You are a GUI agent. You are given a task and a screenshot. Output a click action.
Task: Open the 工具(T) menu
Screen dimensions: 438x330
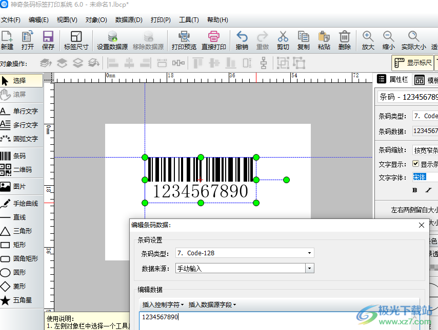coord(189,20)
